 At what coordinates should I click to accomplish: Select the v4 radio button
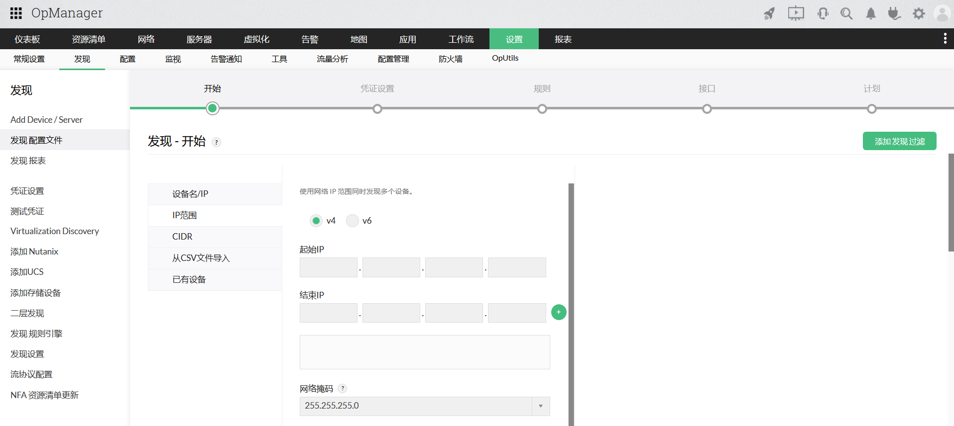click(x=316, y=221)
